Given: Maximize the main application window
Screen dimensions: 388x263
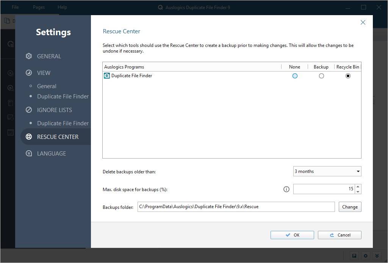Looking at the screenshot, I should (x=363, y=7).
